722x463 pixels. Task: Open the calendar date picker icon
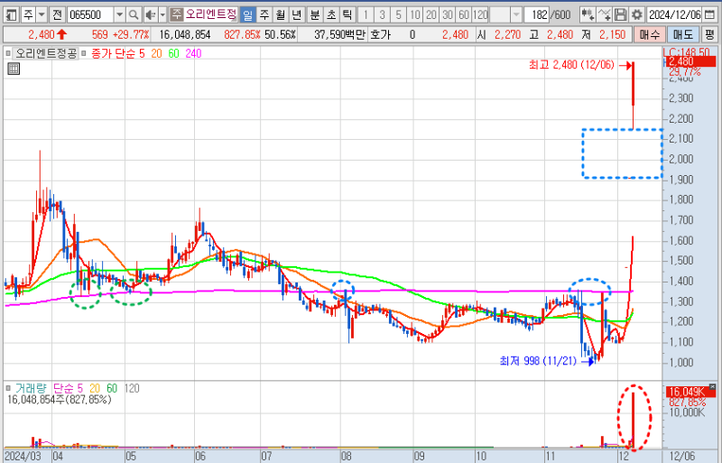click(709, 15)
